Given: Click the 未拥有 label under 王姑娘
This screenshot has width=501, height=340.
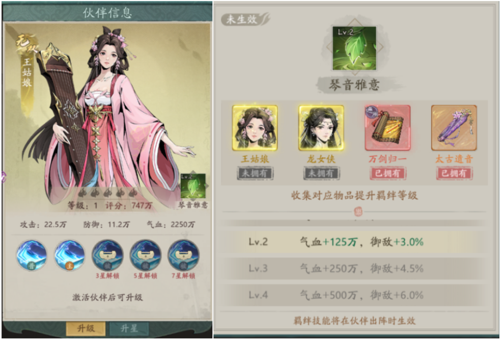Looking at the screenshot, I should [x=255, y=173].
